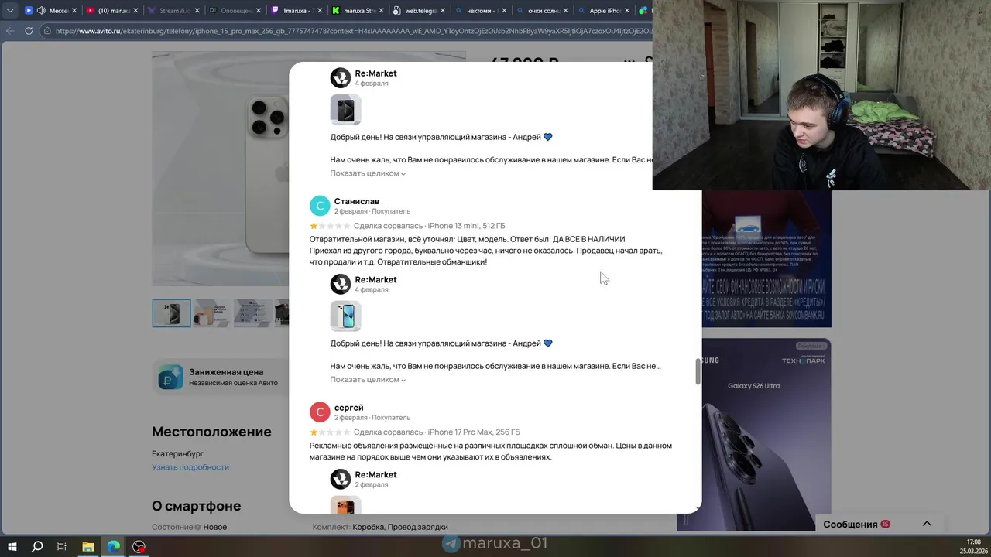Open the Сообщения messages panel
Viewport: 991px width, 557px height.
tap(850, 525)
